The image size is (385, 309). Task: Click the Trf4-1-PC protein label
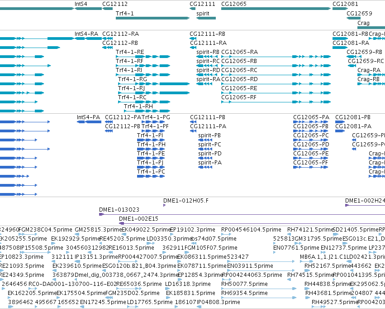point(151,172)
